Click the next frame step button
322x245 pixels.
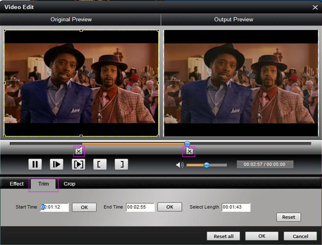coord(56,164)
